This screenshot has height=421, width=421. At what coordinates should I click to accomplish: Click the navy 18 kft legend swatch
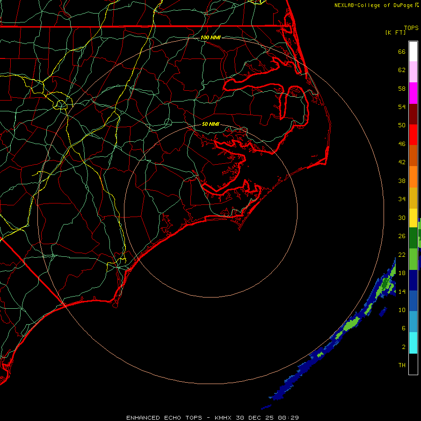point(413,280)
